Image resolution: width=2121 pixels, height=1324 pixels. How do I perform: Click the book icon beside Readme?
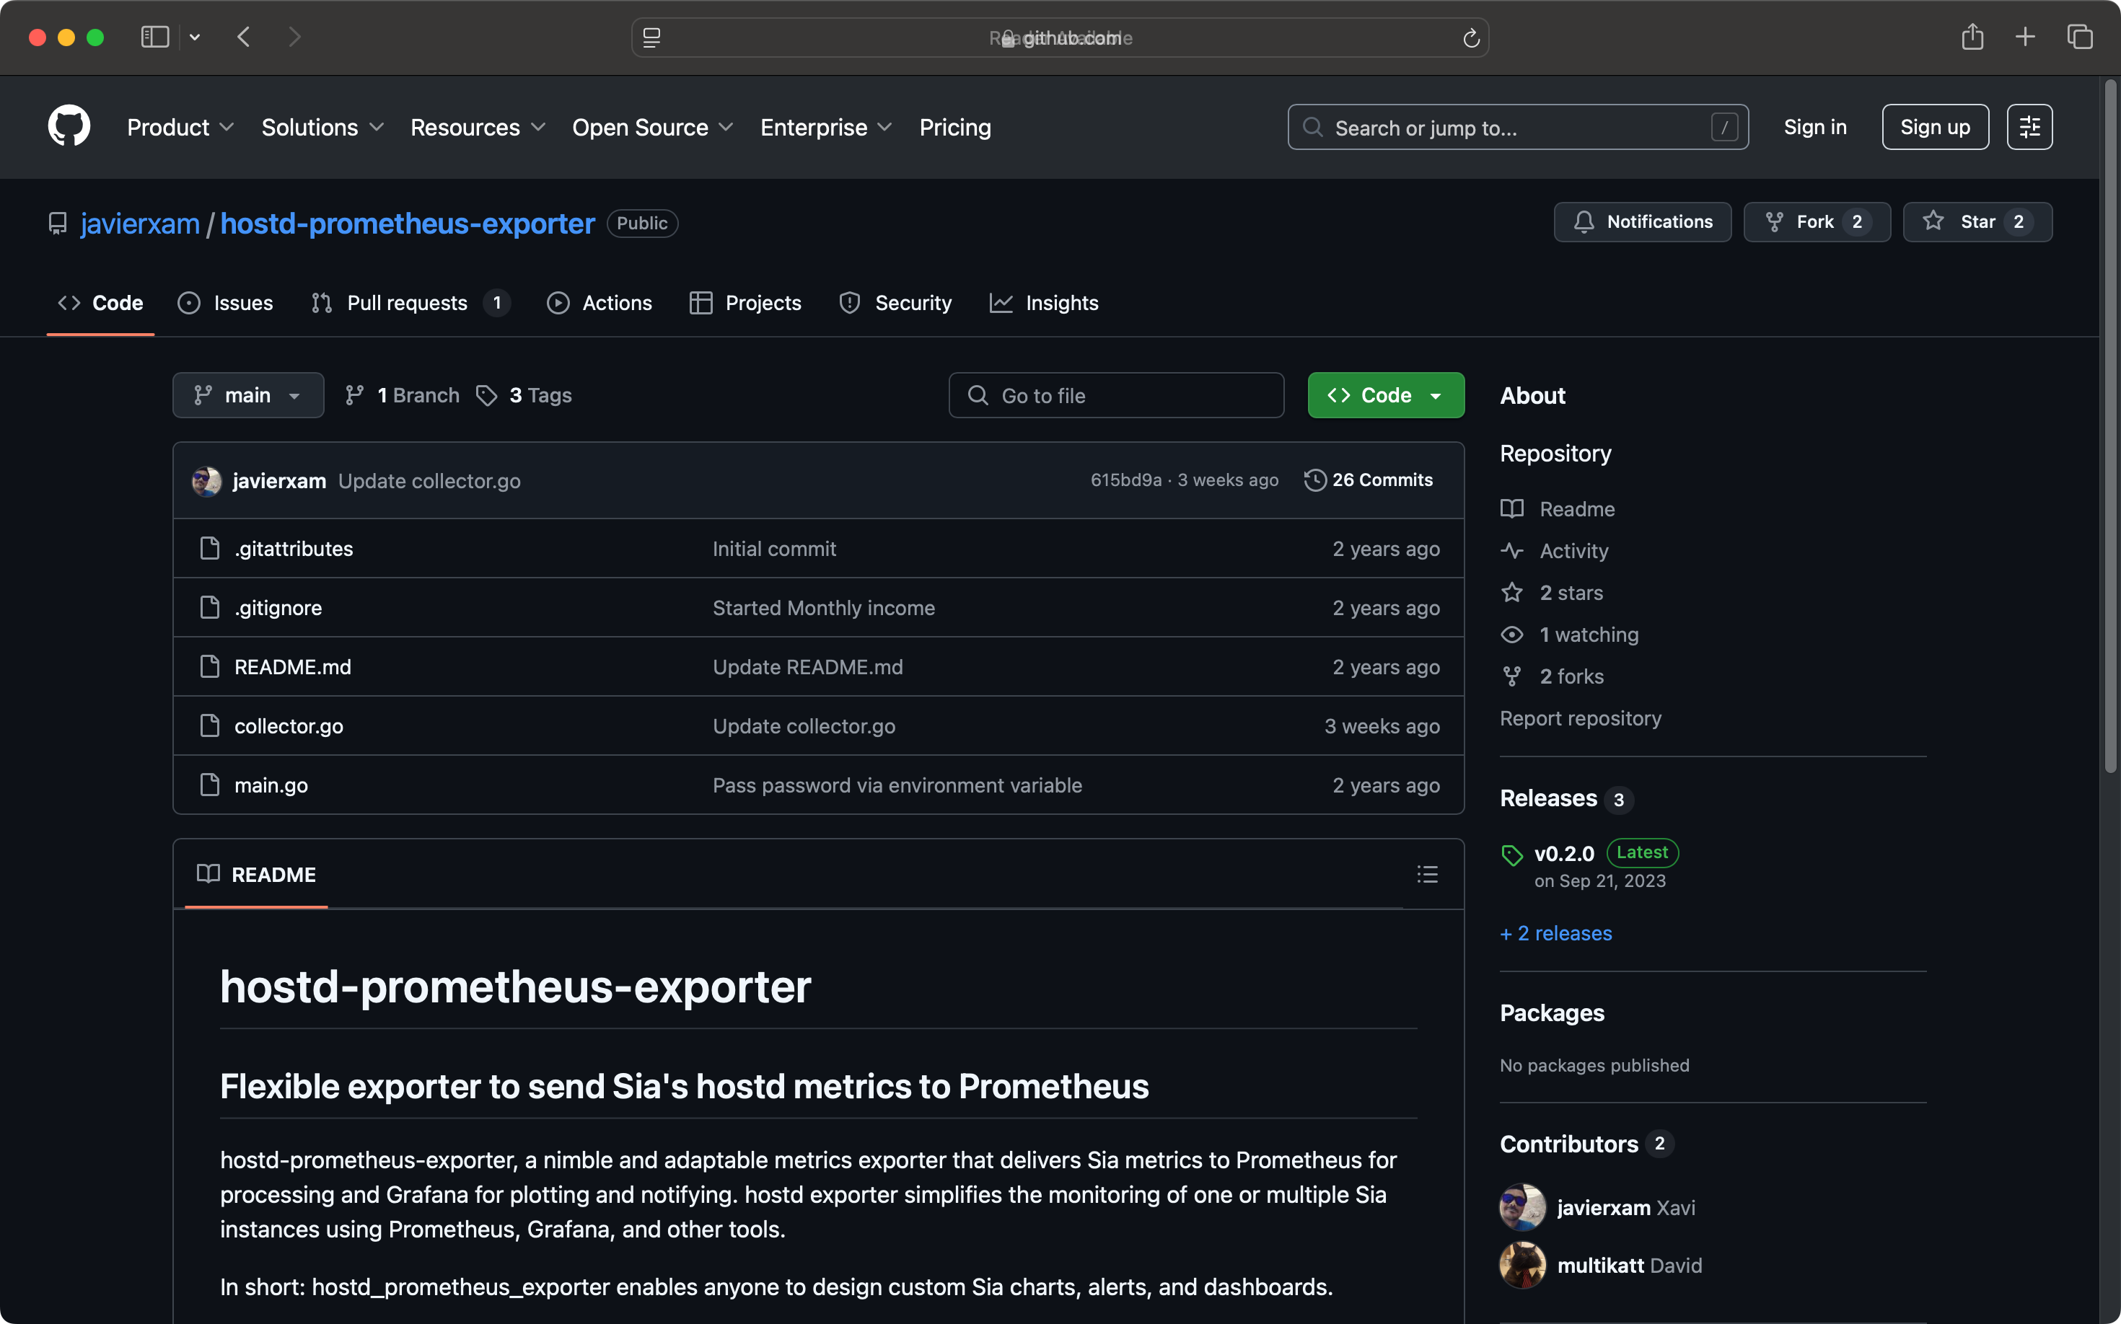pos(1512,509)
